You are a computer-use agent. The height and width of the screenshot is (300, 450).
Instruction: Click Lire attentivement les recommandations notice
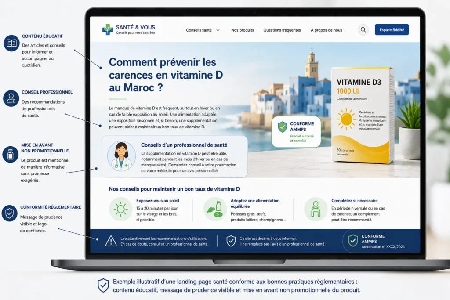coord(164,241)
